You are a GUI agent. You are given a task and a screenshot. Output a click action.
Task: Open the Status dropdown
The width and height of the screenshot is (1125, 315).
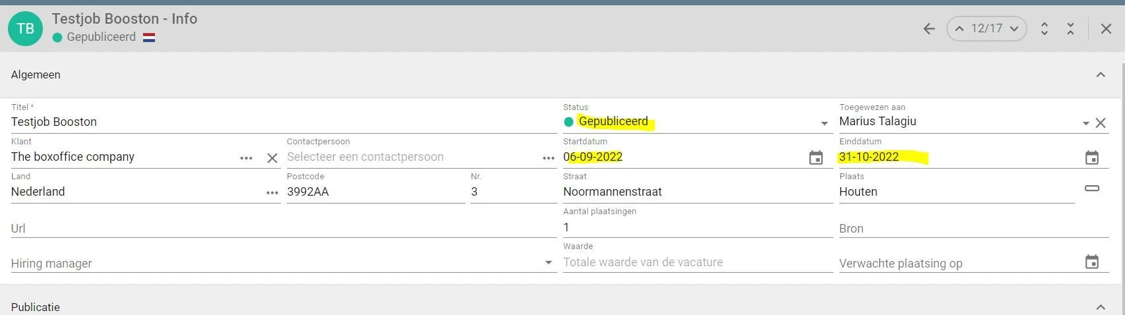click(824, 123)
